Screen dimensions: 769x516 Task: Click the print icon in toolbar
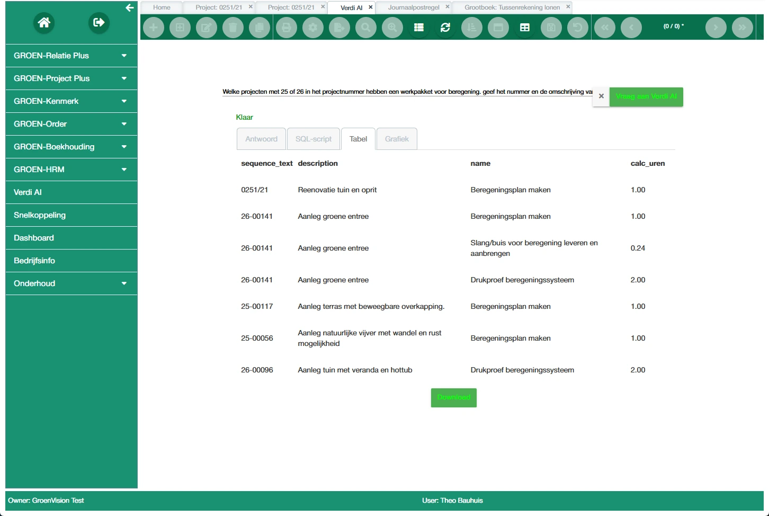pos(286,28)
